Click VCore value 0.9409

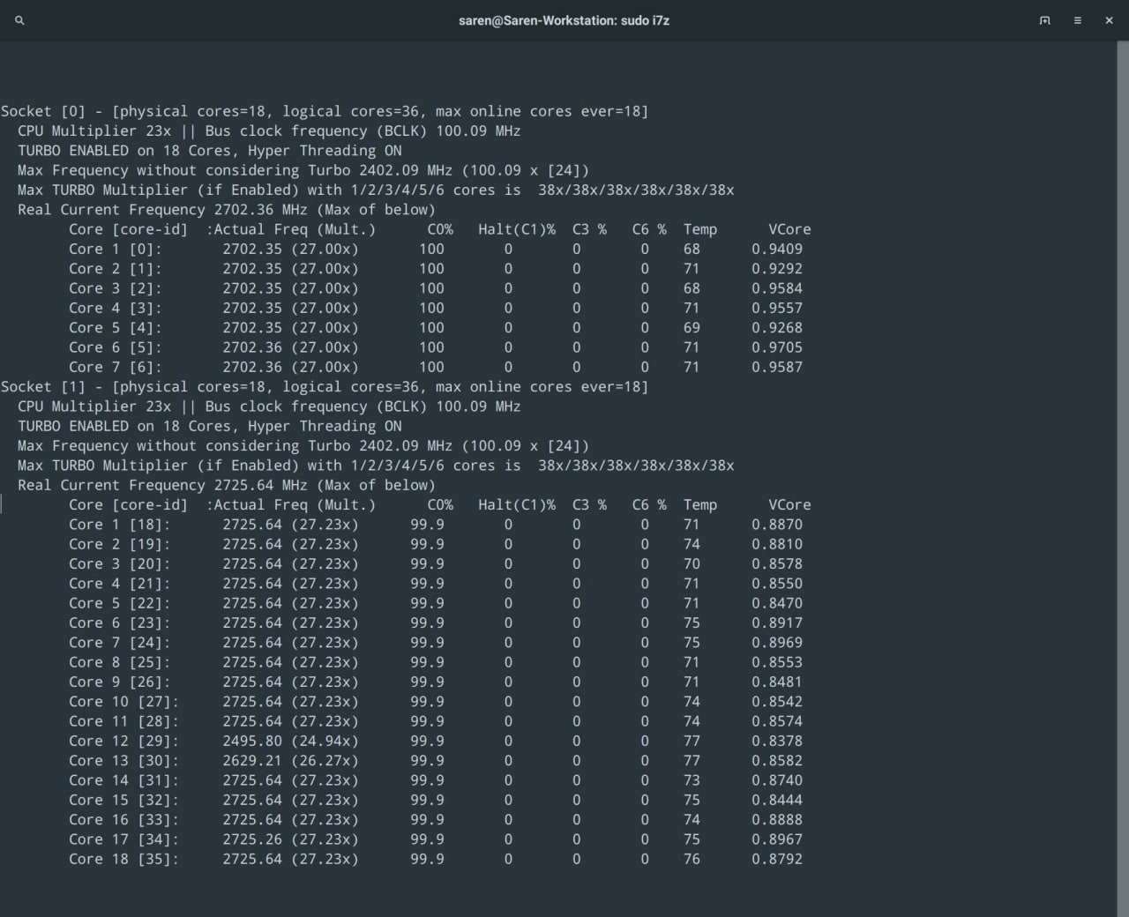tap(777, 249)
